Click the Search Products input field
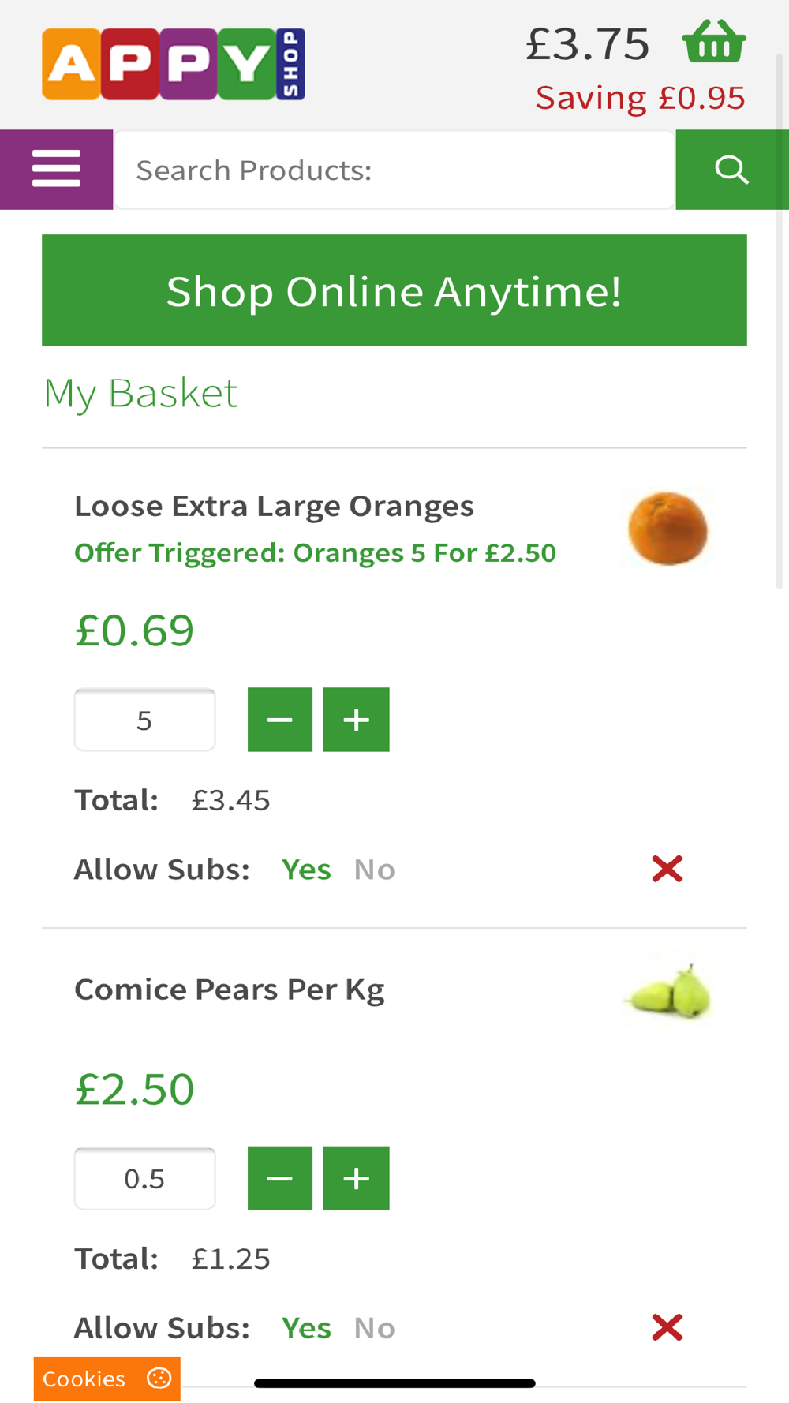The width and height of the screenshot is (789, 1403). tap(394, 170)
